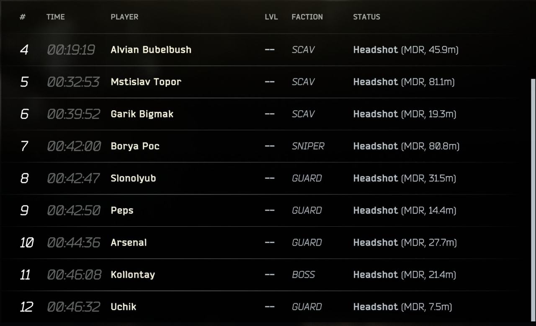
Task: Click the BOSS faction label
Action: 303,274
